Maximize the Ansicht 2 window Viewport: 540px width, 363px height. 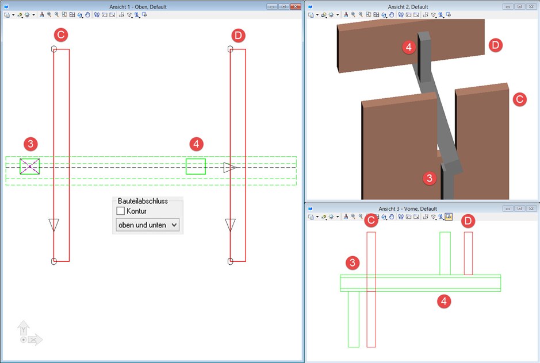(x=520, y=6)
